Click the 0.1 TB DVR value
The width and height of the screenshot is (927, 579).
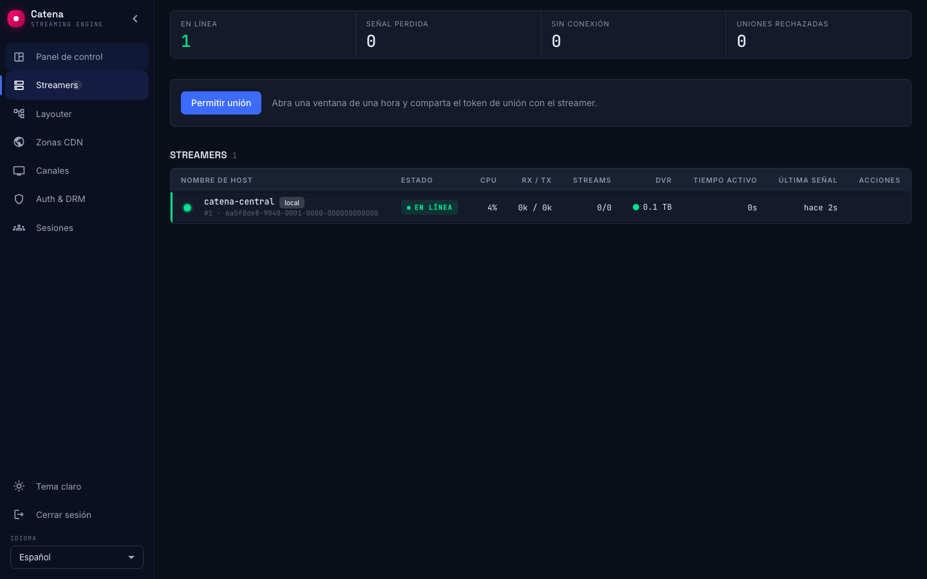(657, 207)
